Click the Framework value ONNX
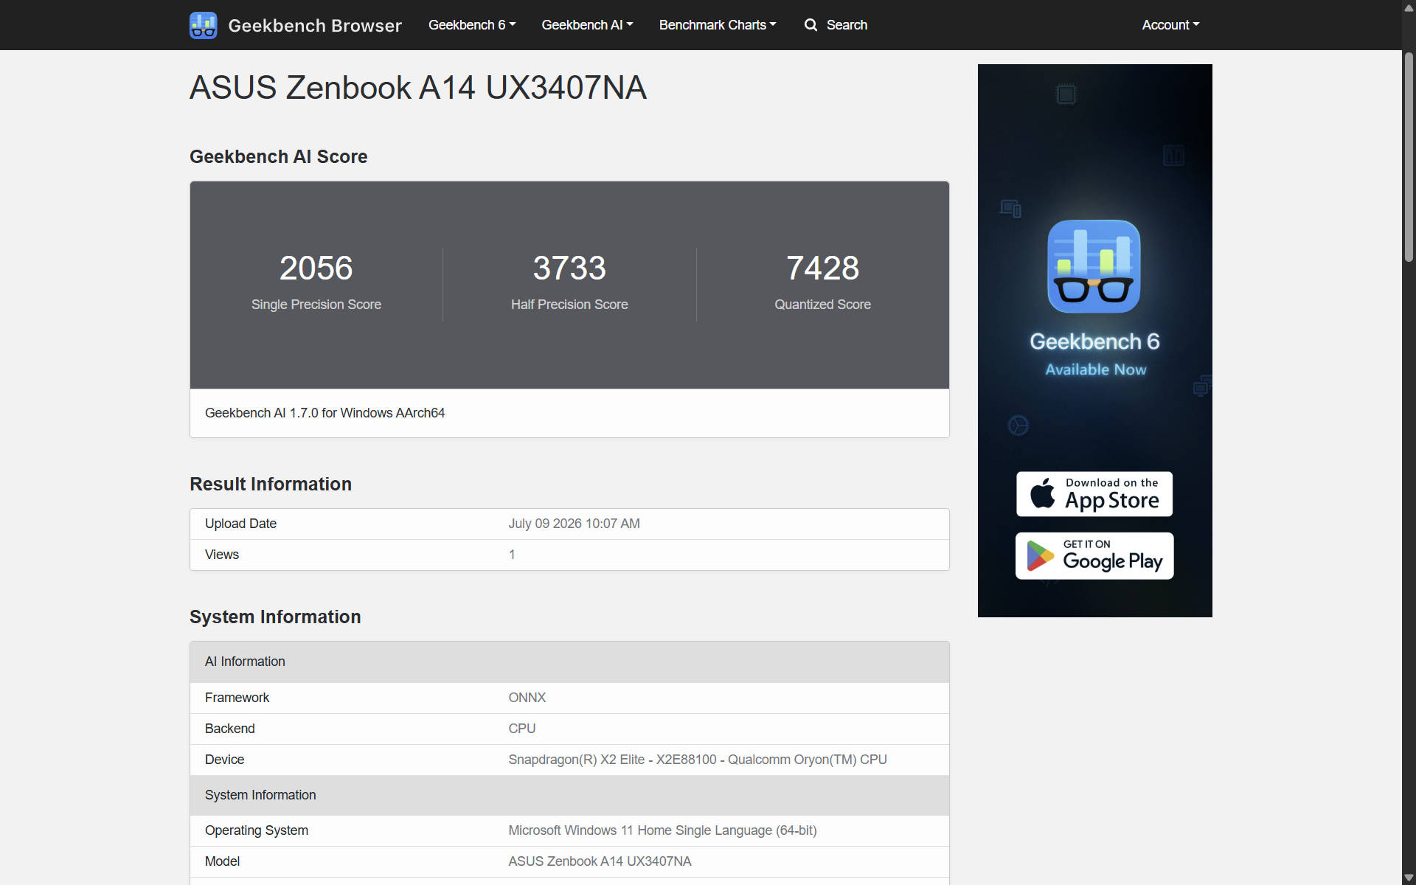The height and width of the screenshot is (885, 1416). tap(527, 698)
